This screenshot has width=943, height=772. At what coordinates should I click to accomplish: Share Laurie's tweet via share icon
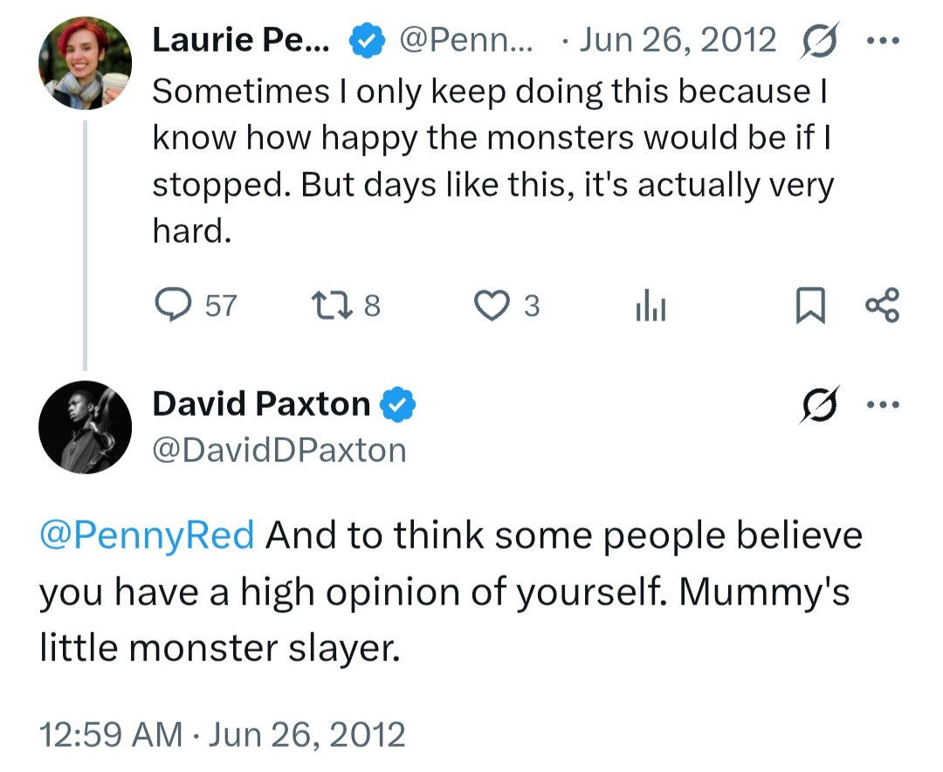[881, 306]
